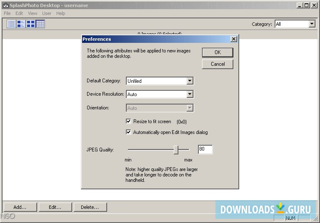Click the 'min' label under slider
Screen dimensions: 320x223
click(x=128, y=160)
